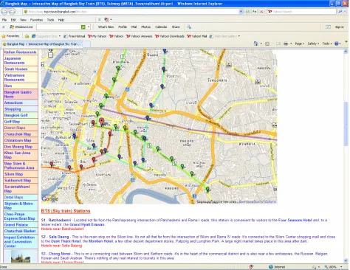Click the map zoom-out minus button
350x270 pixels.
click(x=50, y=55)
